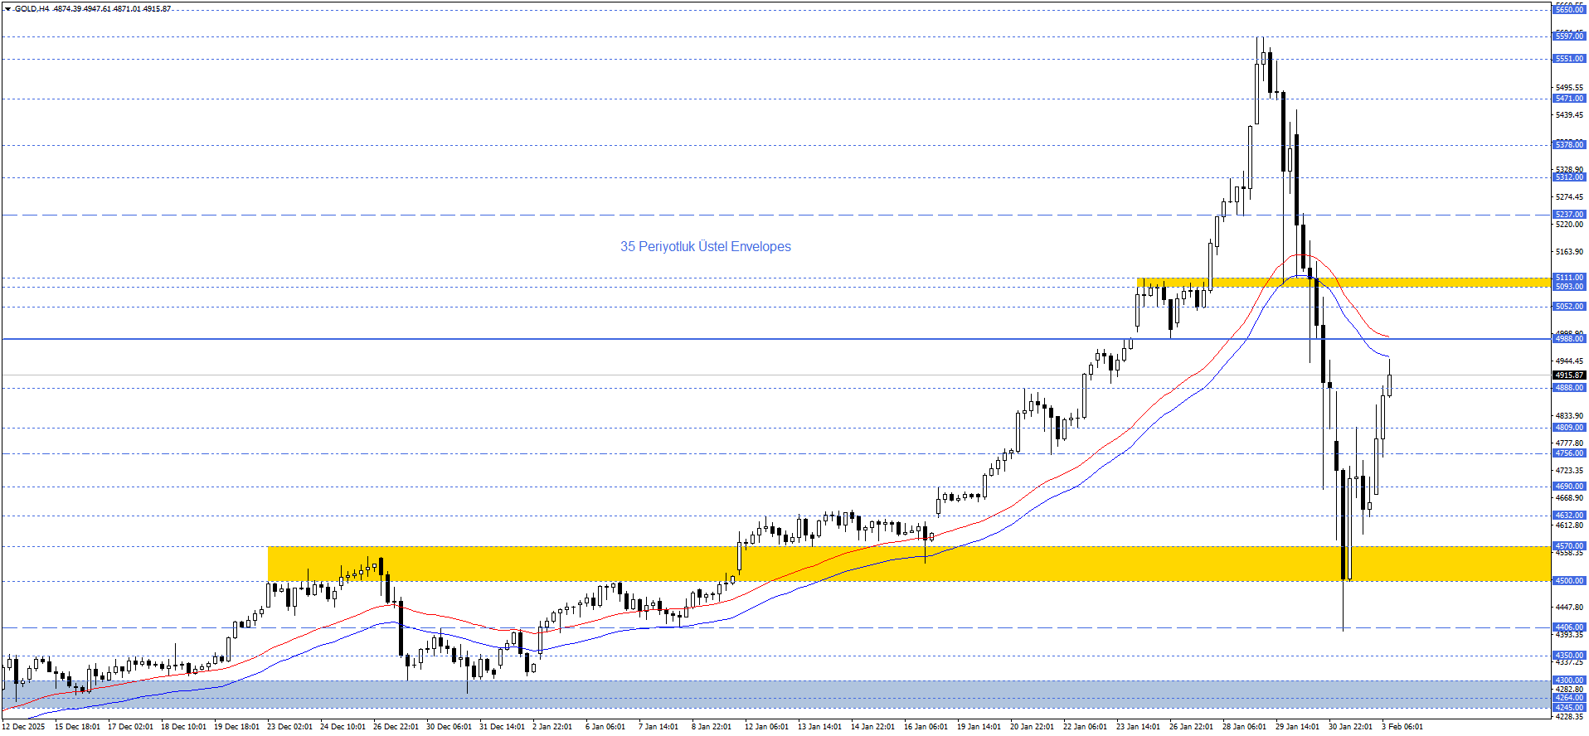Click the 5551.00 price level label
Screen dimensions: 1589x736
click(1569, 59)
